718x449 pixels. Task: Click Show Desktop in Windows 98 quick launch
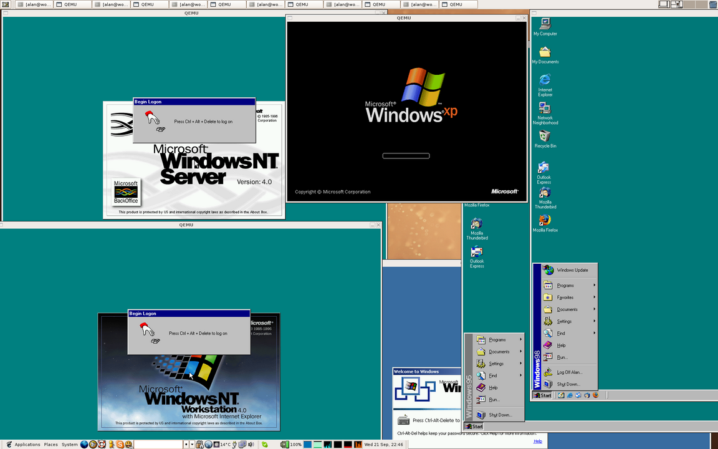(x=561, y=395)
